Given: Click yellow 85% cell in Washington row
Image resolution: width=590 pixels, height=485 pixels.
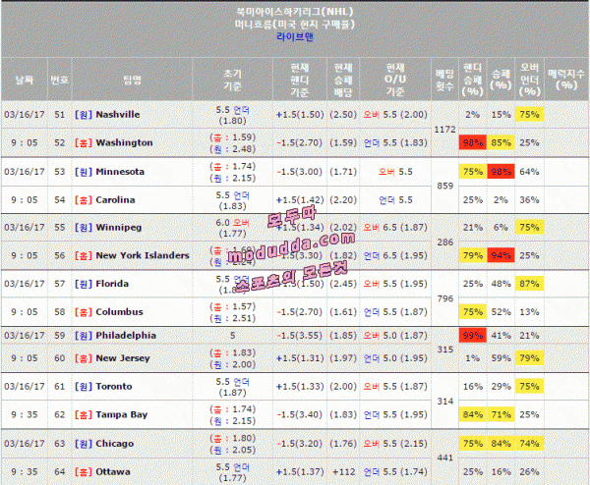Looking at the screenshot, I should click(501, 142).
